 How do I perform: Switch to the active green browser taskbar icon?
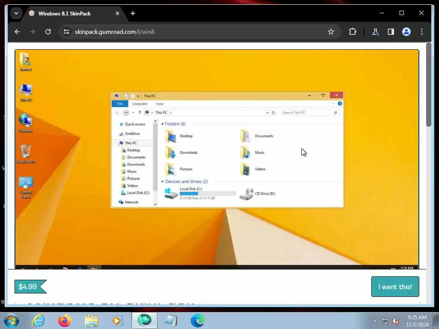144,320
